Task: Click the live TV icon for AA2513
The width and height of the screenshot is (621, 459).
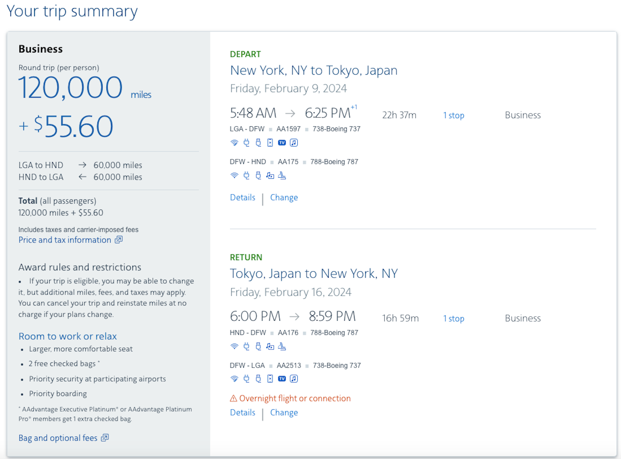Action: pyautogui.click(x=282, y=379)
